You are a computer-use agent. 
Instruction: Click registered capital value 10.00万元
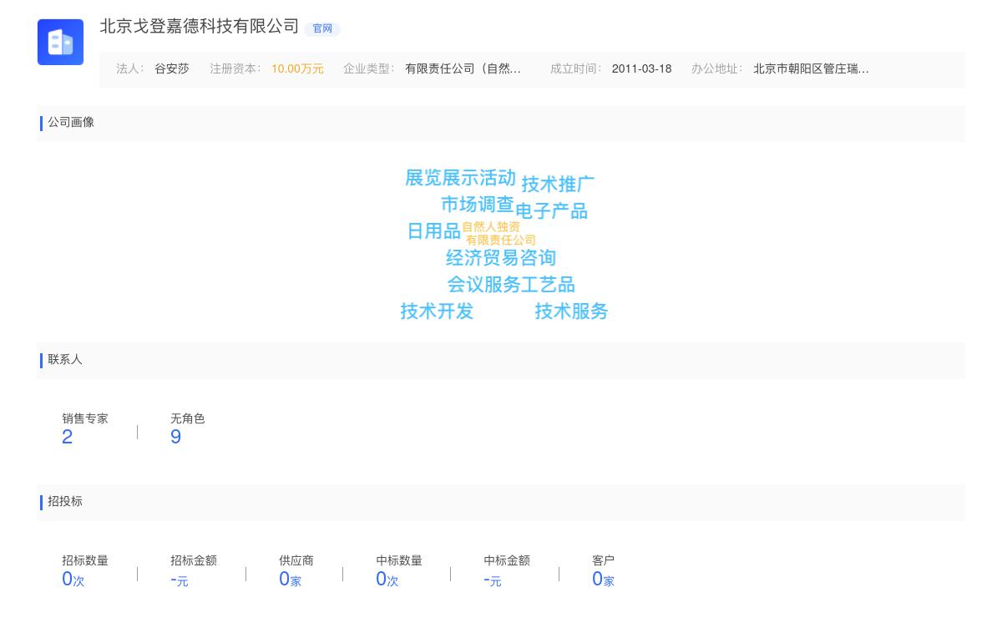(x=297, y=69)
